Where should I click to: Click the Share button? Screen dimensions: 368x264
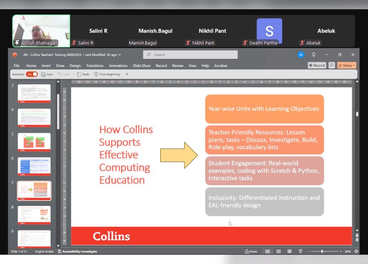tap(347, 66)
